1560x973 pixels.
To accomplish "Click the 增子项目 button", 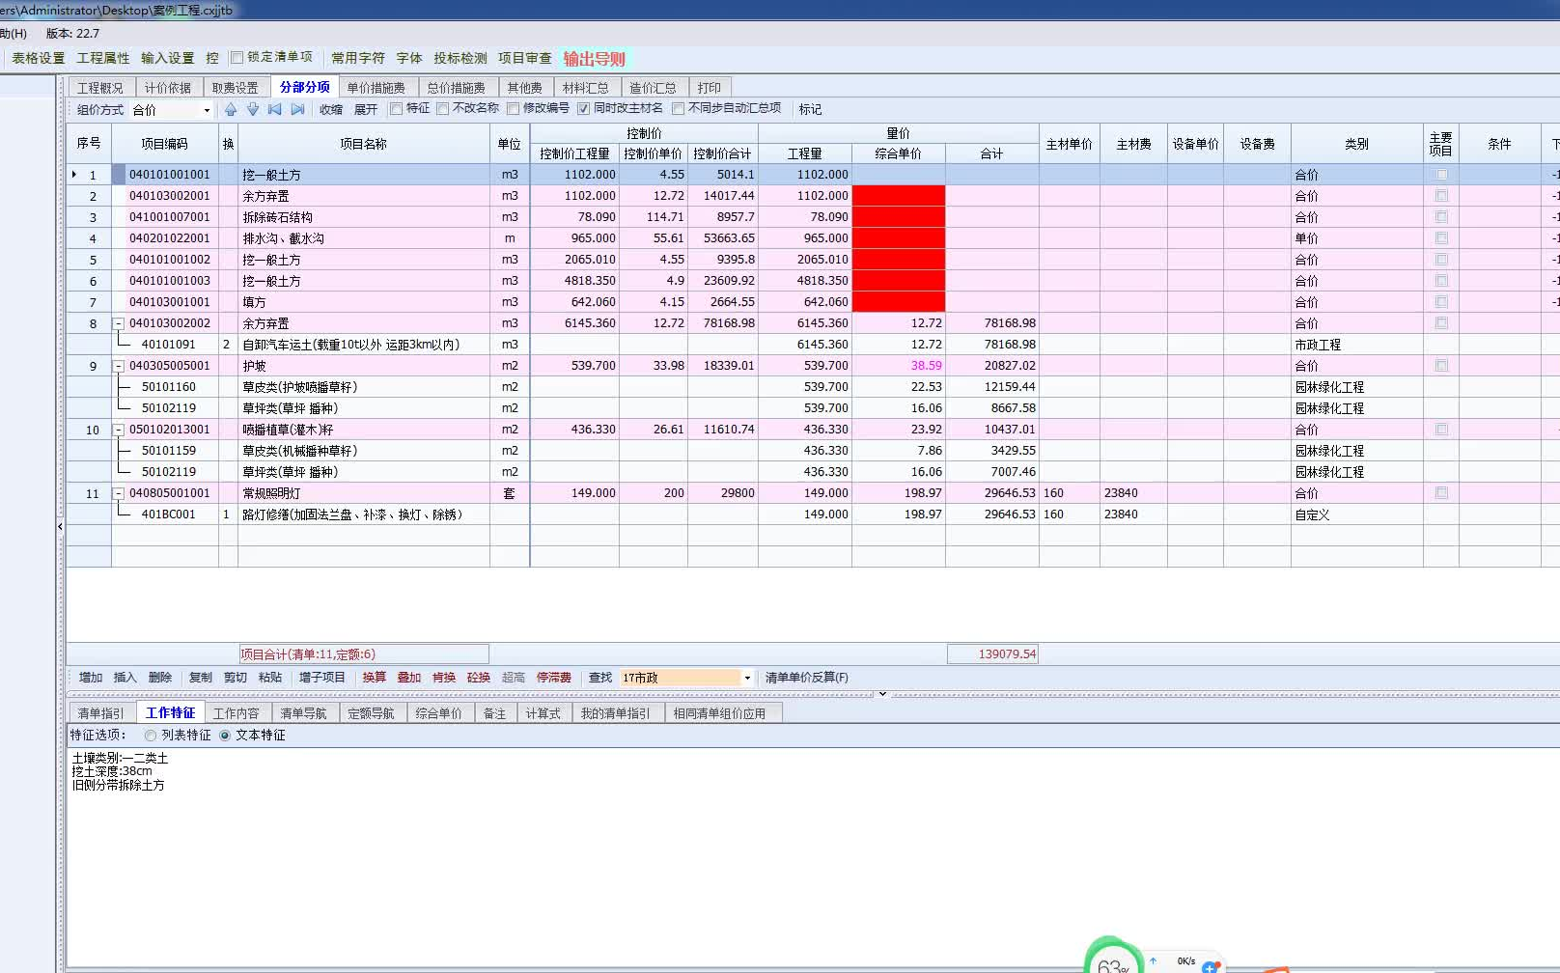I will 322,678.
